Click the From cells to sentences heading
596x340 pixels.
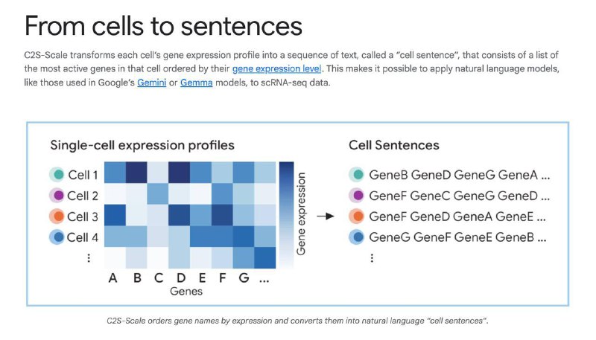pos(163,26)
